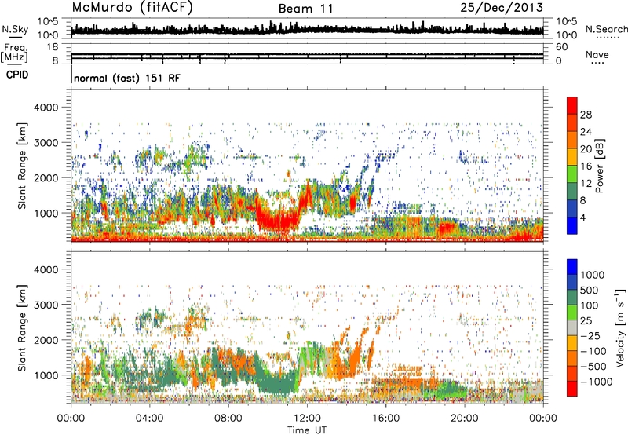Click the blue 1000 velocity colorbar swatch
Viewport: 628px width, 435px height.
pos(572,267)
